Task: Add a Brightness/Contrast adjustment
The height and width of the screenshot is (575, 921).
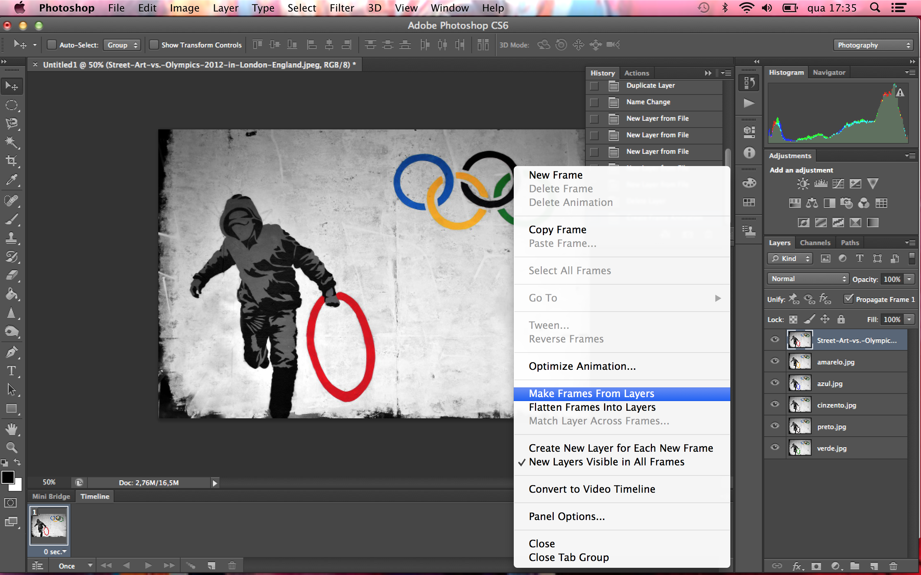Action: [803, 184]
